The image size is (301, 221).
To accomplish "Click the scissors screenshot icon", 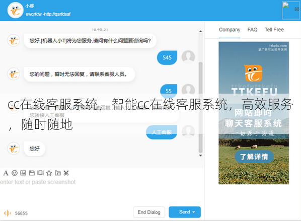I will pos(66,173).
